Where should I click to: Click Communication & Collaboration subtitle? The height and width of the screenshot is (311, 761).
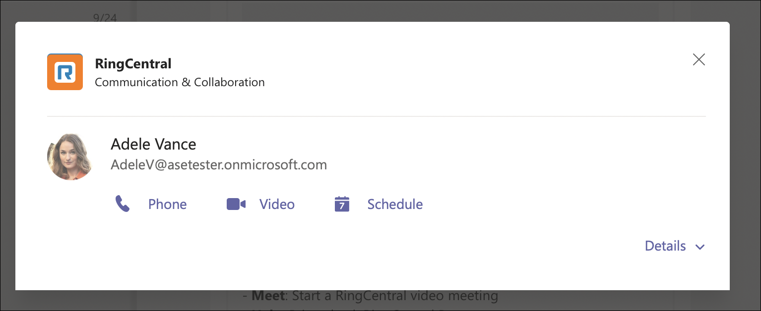pyautogui.click(x=180, y=82)
